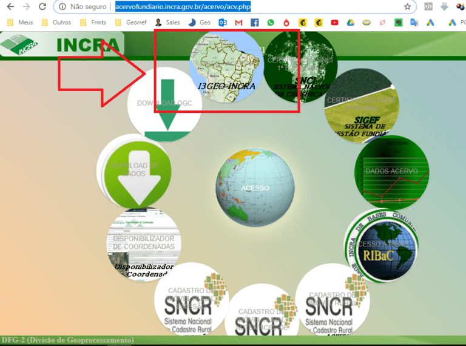This screenshot has width=466, height=346.
Task: Open the SIGEF certification circle
Action: pyautogui.click(x=362, y=106)
